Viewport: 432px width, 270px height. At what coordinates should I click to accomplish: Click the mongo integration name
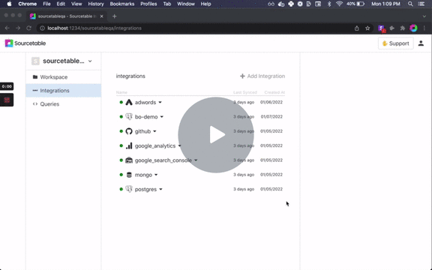coord(143,175)
